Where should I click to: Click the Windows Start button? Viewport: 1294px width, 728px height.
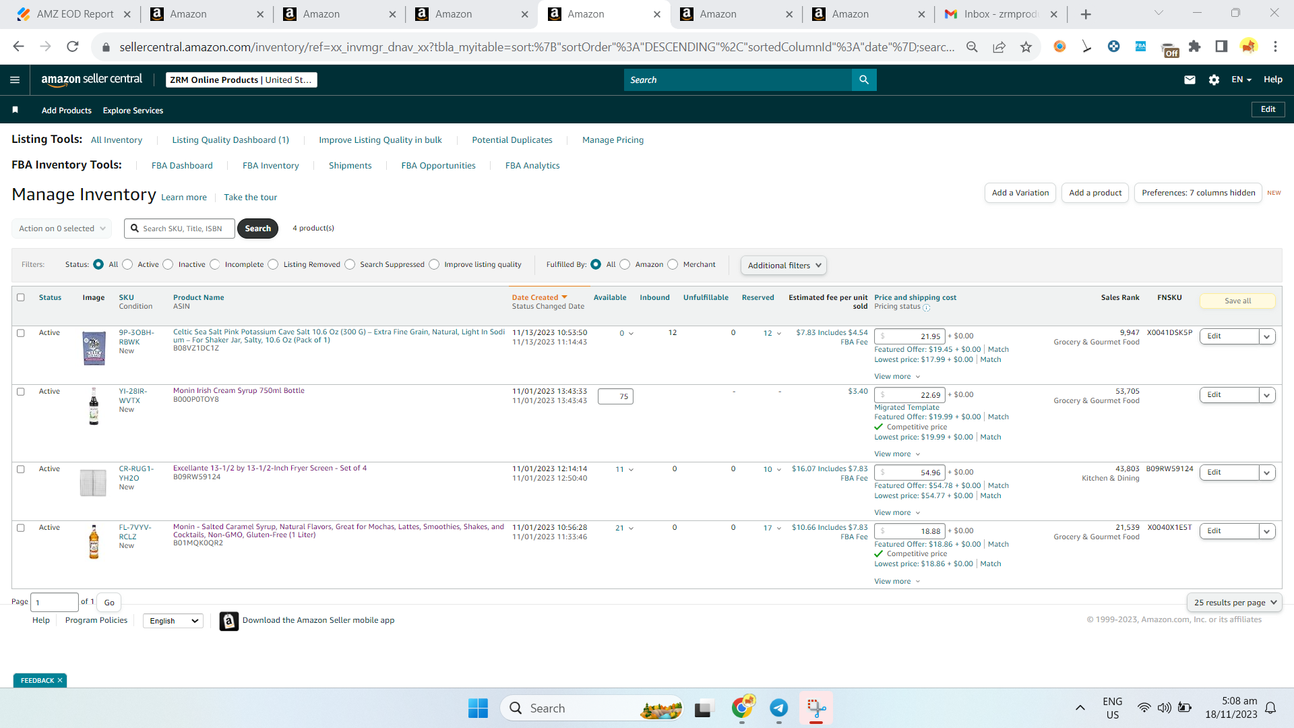tap(478, 708)
